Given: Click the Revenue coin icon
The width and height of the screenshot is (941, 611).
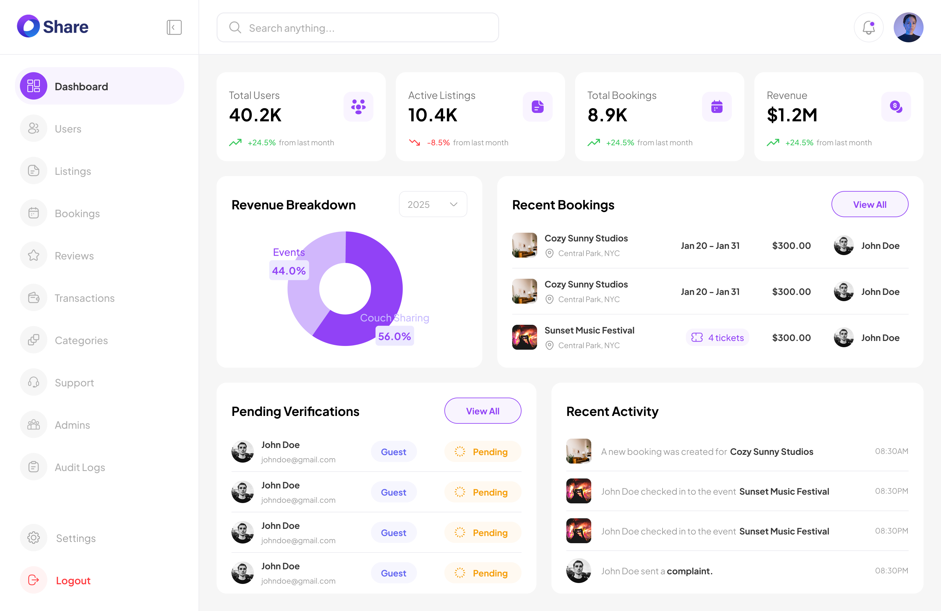Looking at the screenshot, I should (x=896, y=107).
